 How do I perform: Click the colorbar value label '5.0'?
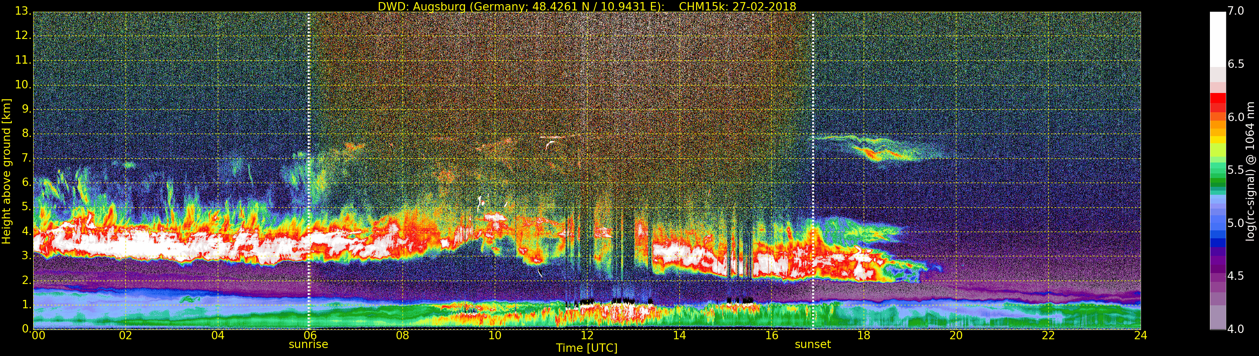[x=1235, y=223]
